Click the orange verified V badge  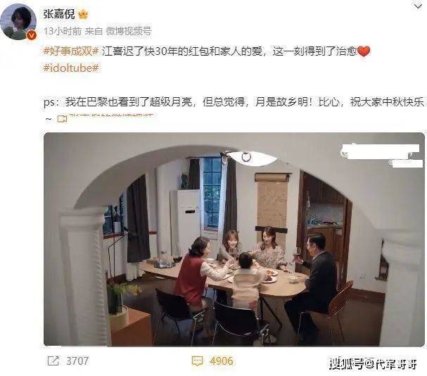click(32, 35)
